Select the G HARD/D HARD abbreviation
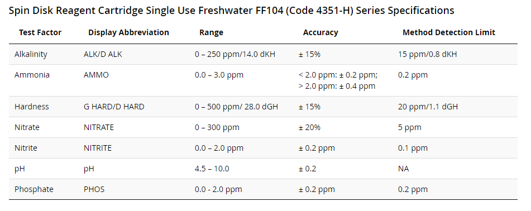The height and width of the screenshot is (211, 531). point(114,107)
